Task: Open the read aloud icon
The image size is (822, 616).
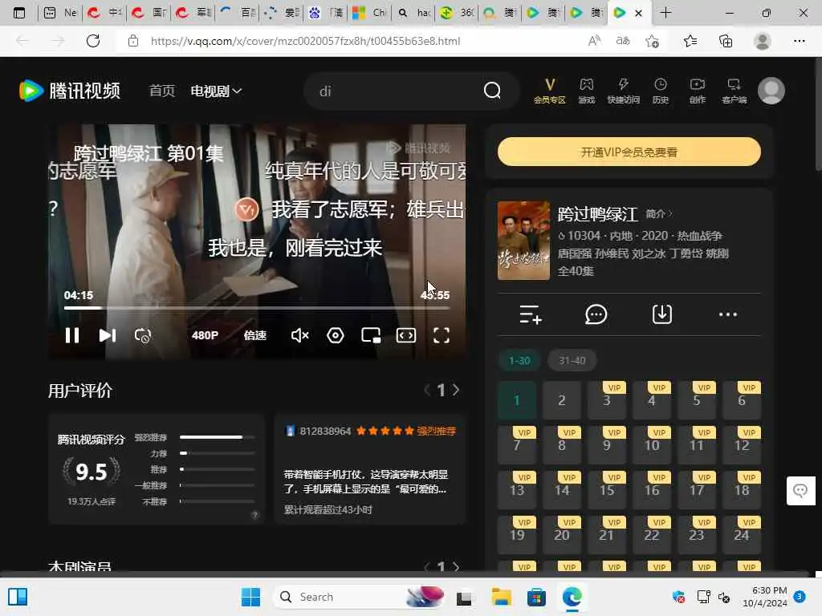Action: point(594,41)
